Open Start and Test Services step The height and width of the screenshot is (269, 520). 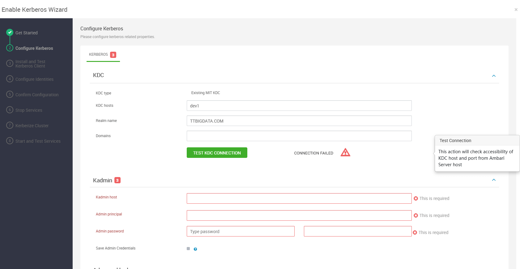(38, 141)
